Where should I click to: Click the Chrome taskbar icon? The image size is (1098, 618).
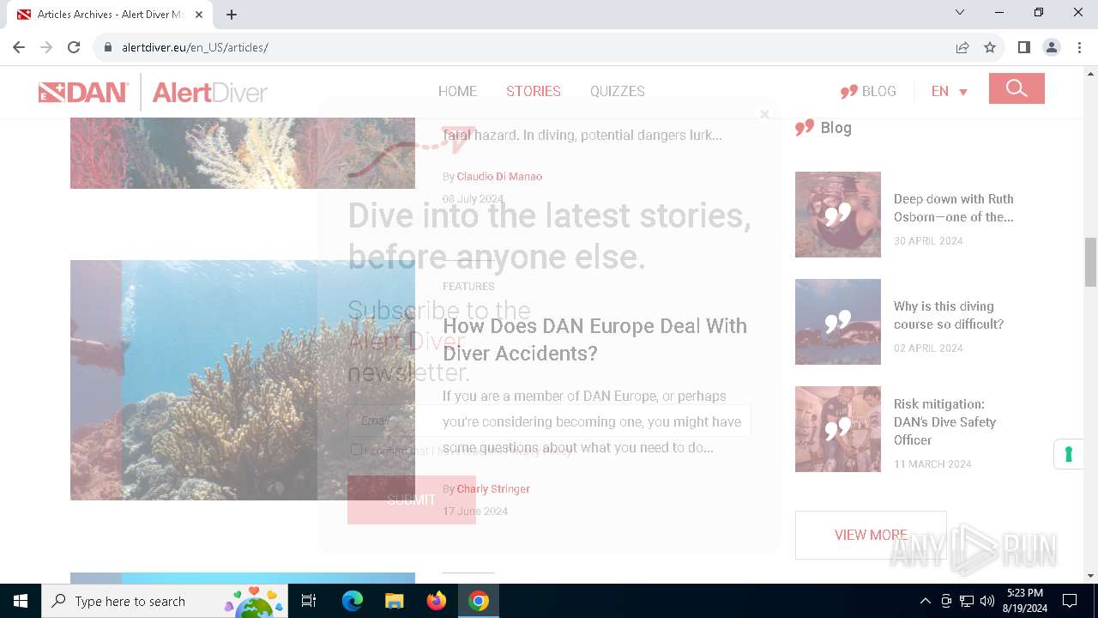click(x=479, y=601)
